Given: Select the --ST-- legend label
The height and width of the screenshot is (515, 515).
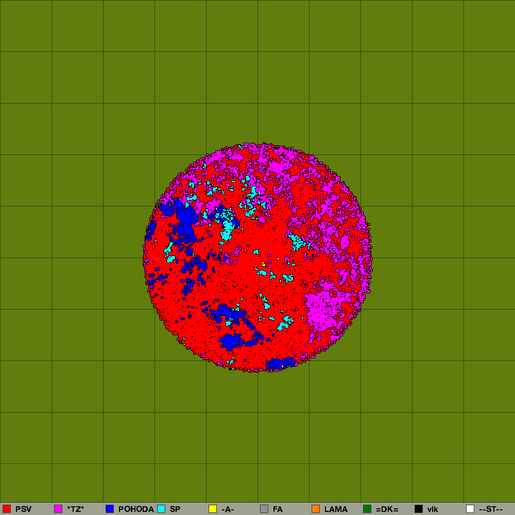Looking at the screenshot, I should tap(491, 509).
